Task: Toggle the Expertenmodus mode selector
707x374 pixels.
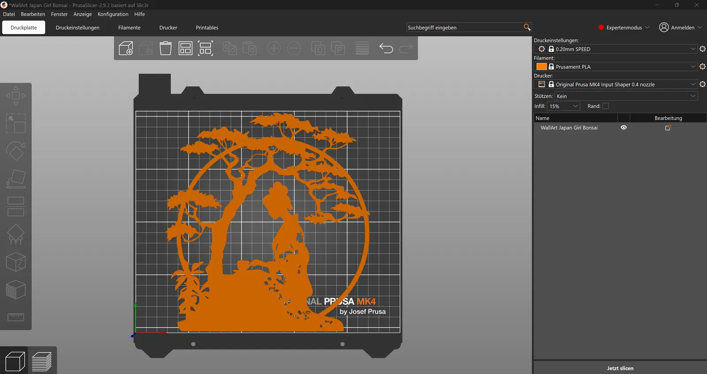Action: (623, 27)
